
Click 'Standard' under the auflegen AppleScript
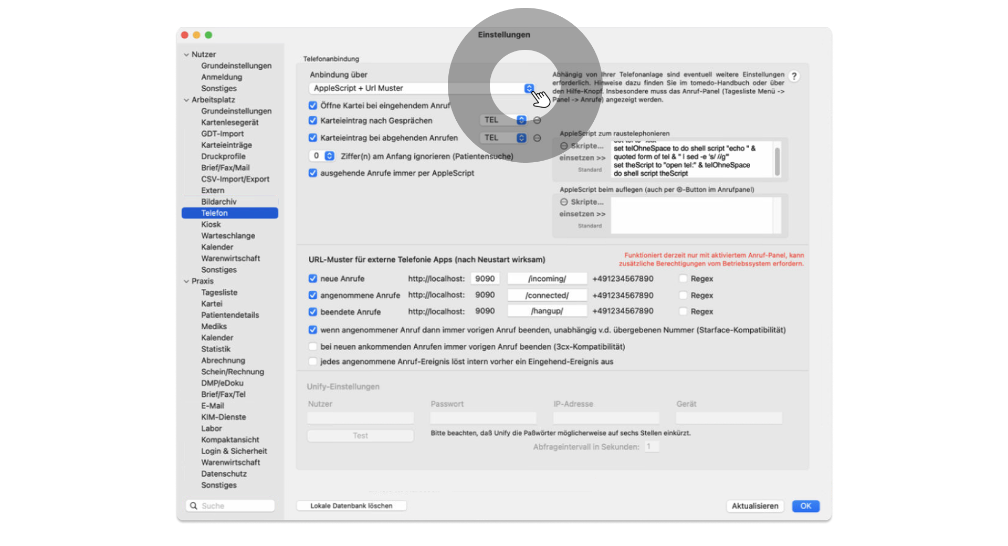(x=590, y=226)
